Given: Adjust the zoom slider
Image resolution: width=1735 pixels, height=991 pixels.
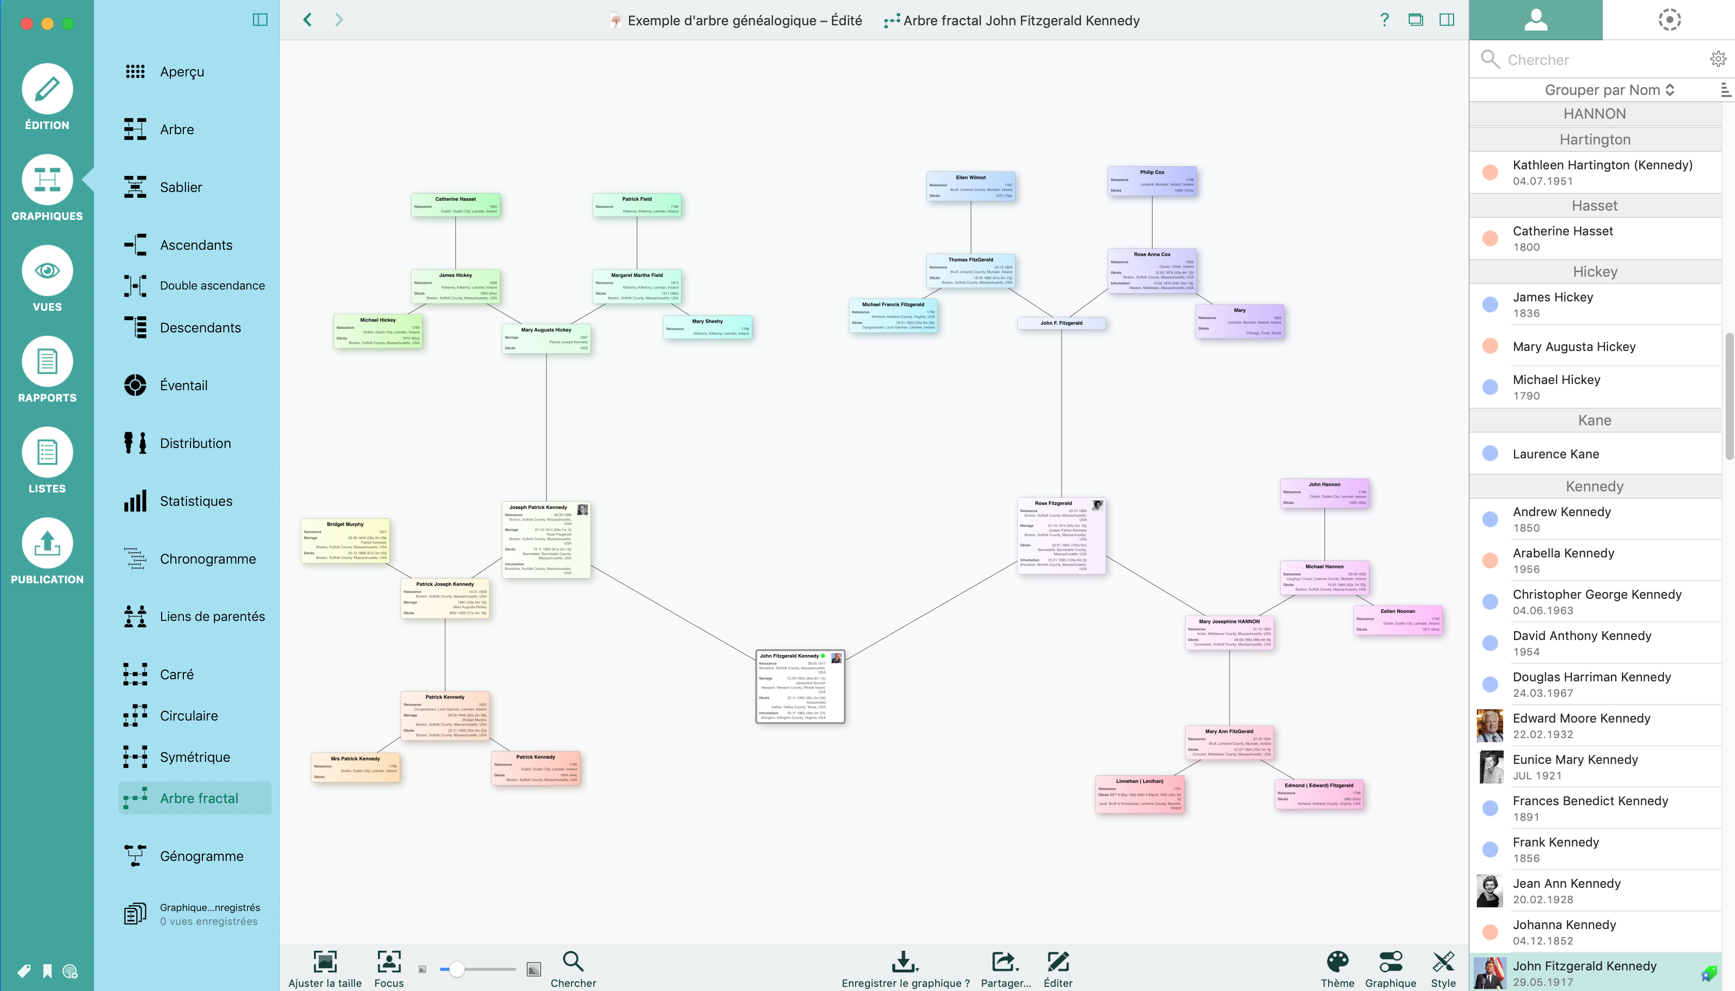Looking at the screenshot, I should [x=456, y=969].
